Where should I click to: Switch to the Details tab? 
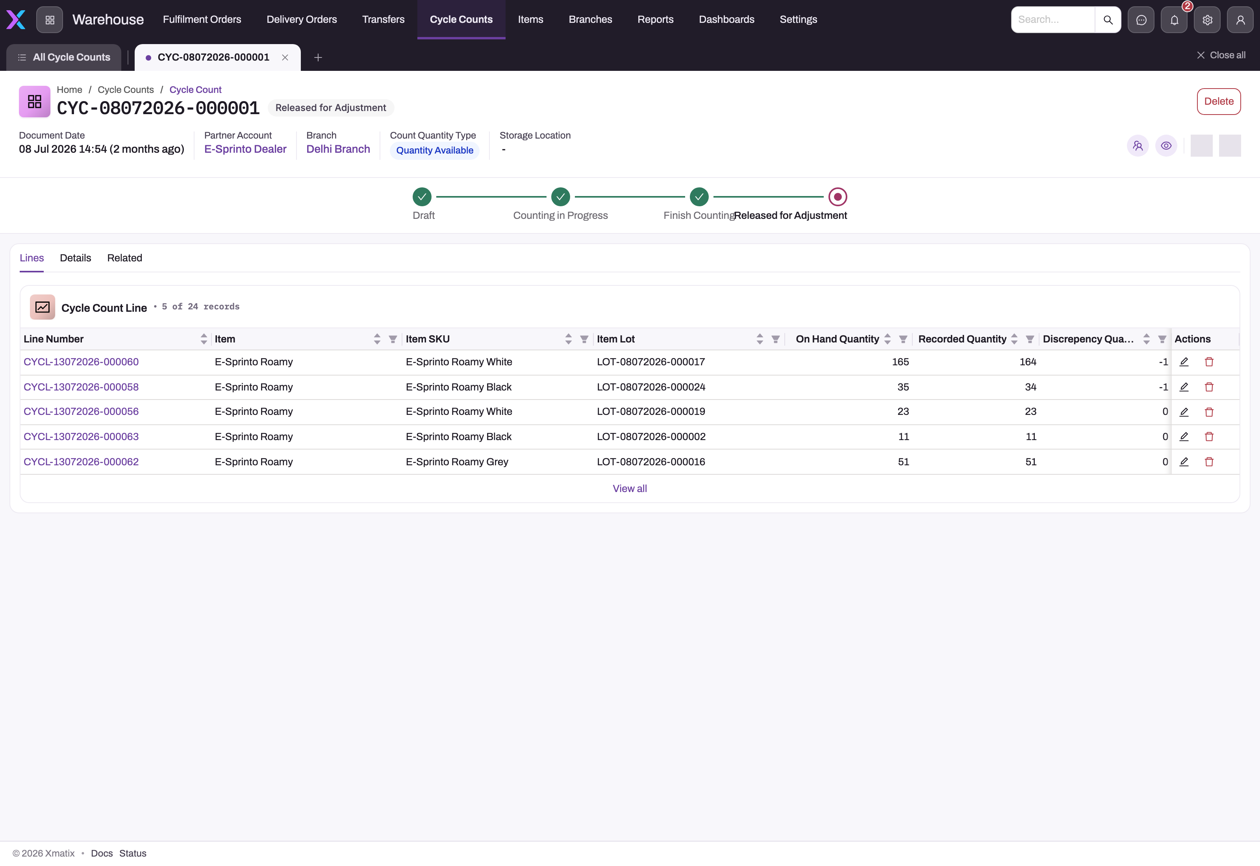click(x=76, y=258)
